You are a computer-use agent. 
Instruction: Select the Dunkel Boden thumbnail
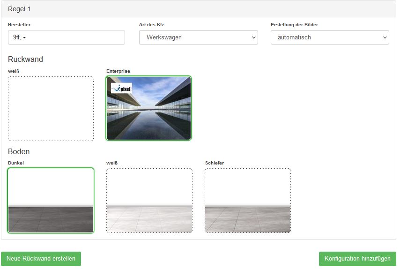pos(51,201)
